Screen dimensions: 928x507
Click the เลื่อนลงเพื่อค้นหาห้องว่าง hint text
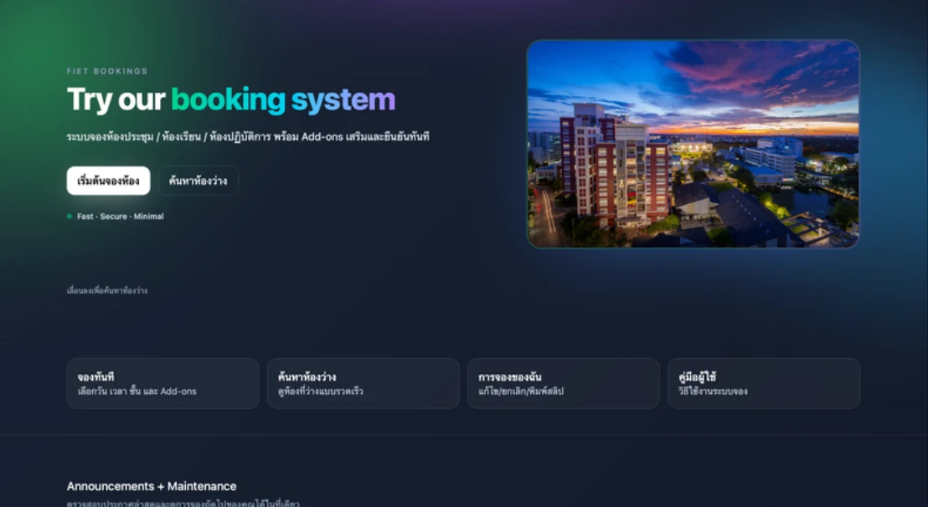107,290
